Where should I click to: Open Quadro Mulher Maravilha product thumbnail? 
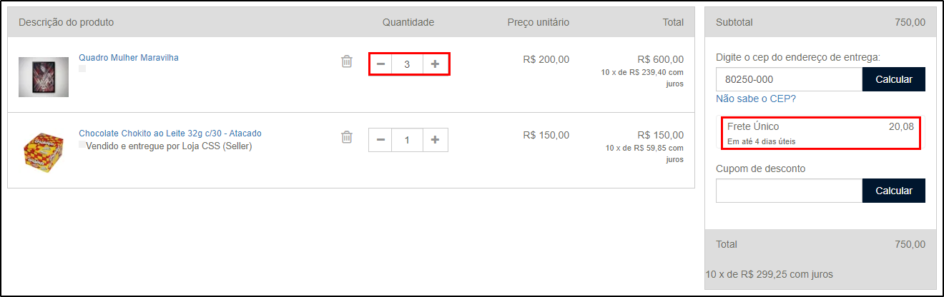(x=44, y=77)
